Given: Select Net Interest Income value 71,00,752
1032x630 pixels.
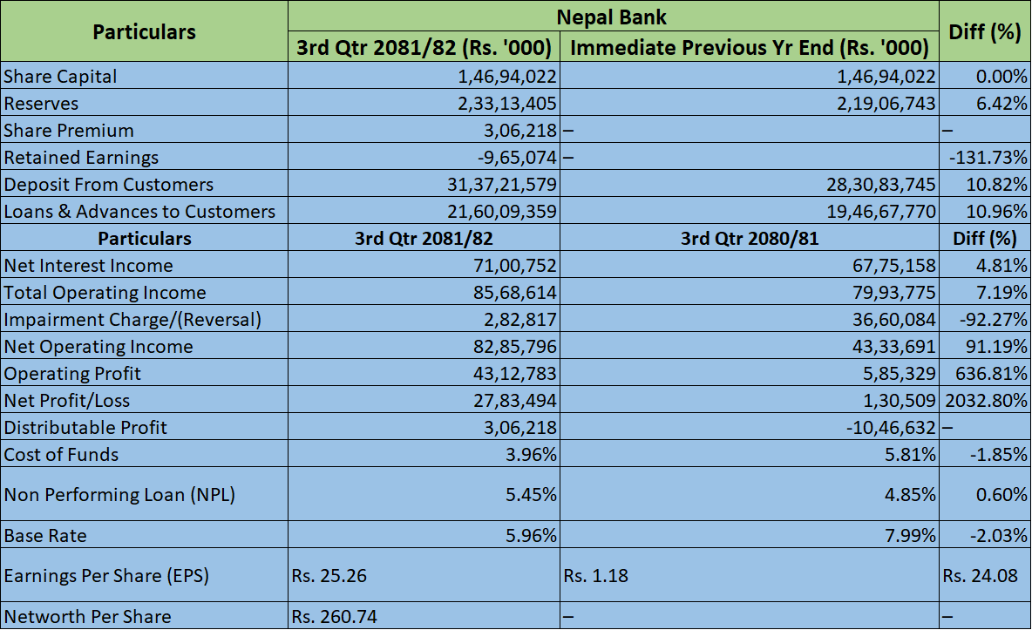Looking at the screenshot, I should pos(514,265).
